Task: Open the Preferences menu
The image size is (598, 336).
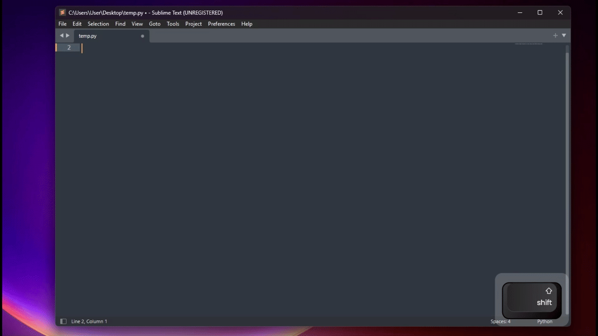Action: (221, 24)
